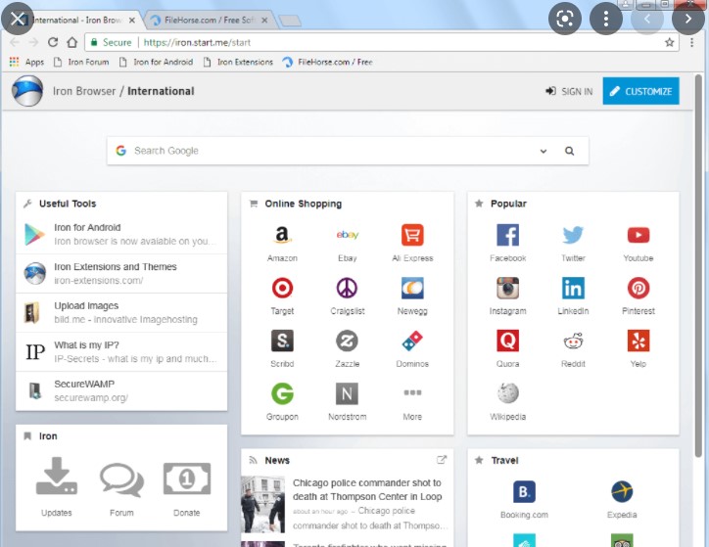709x547 pixels.
Task: Open the Iron Forum bookmark
Action: (82, 62)
